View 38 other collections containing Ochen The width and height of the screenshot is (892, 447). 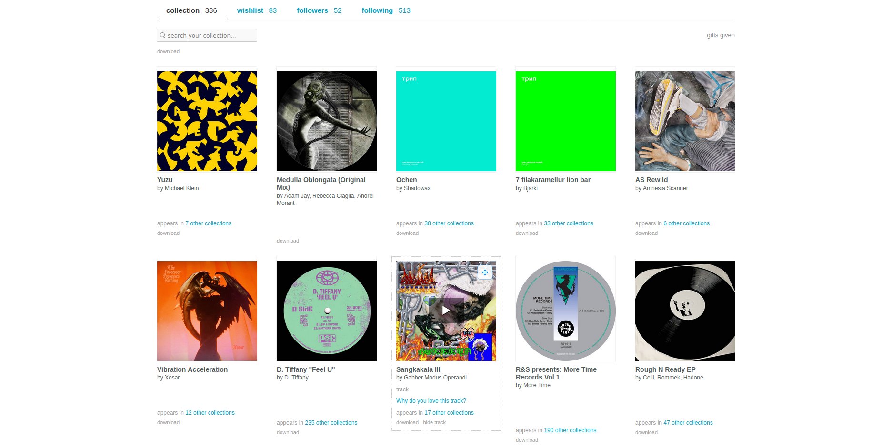point(449,223)
